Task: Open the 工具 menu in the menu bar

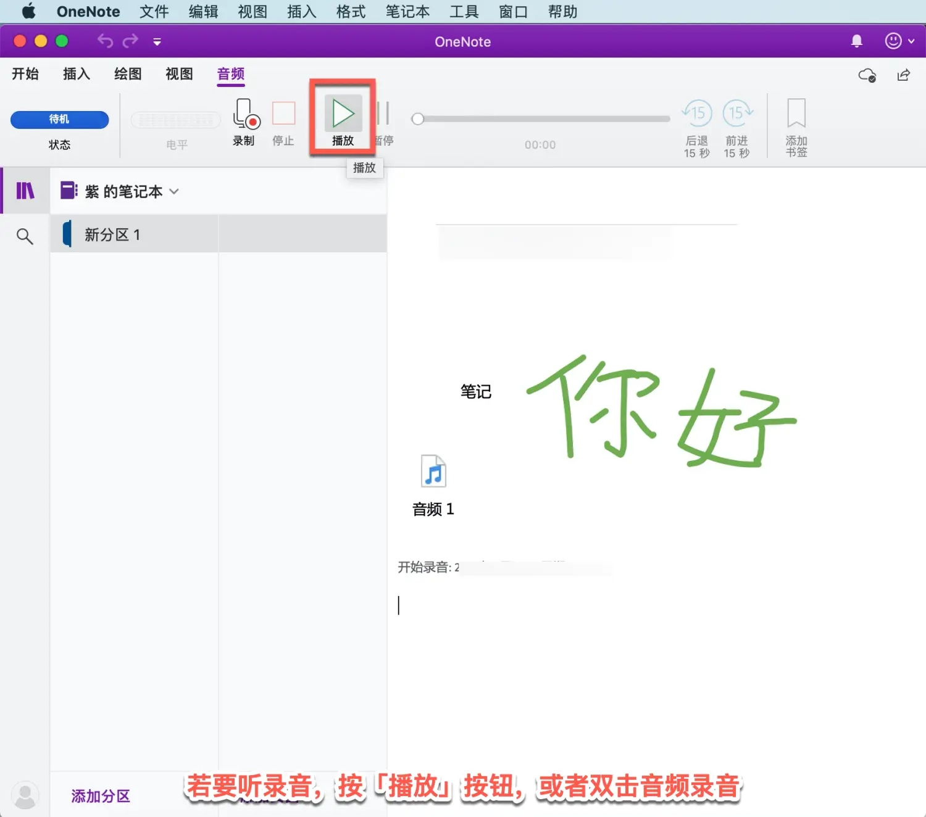Action: coord(464,11)
